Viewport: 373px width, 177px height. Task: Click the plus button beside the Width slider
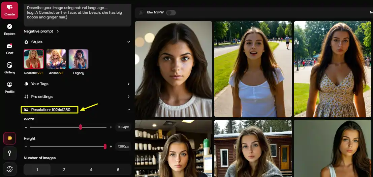(111, 127)
